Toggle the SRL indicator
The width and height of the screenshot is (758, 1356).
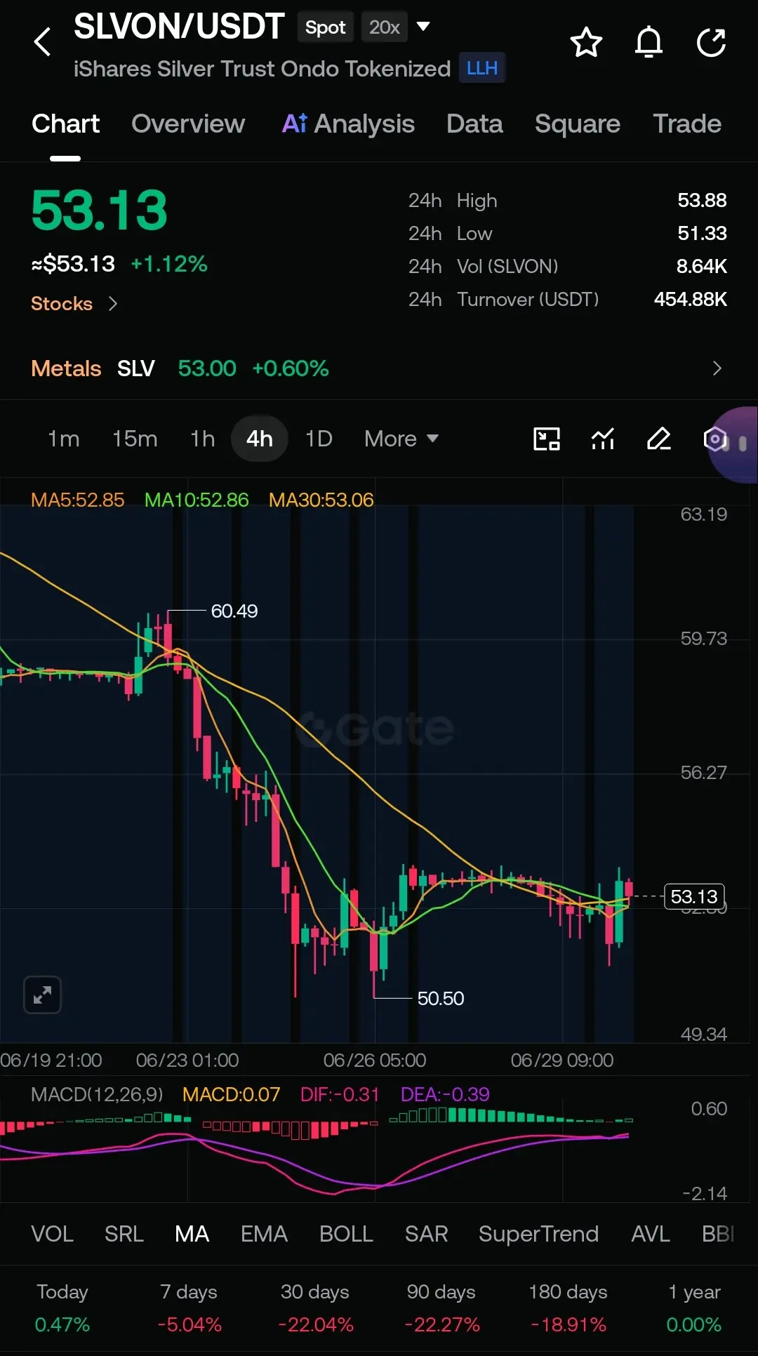(124, 1234)
